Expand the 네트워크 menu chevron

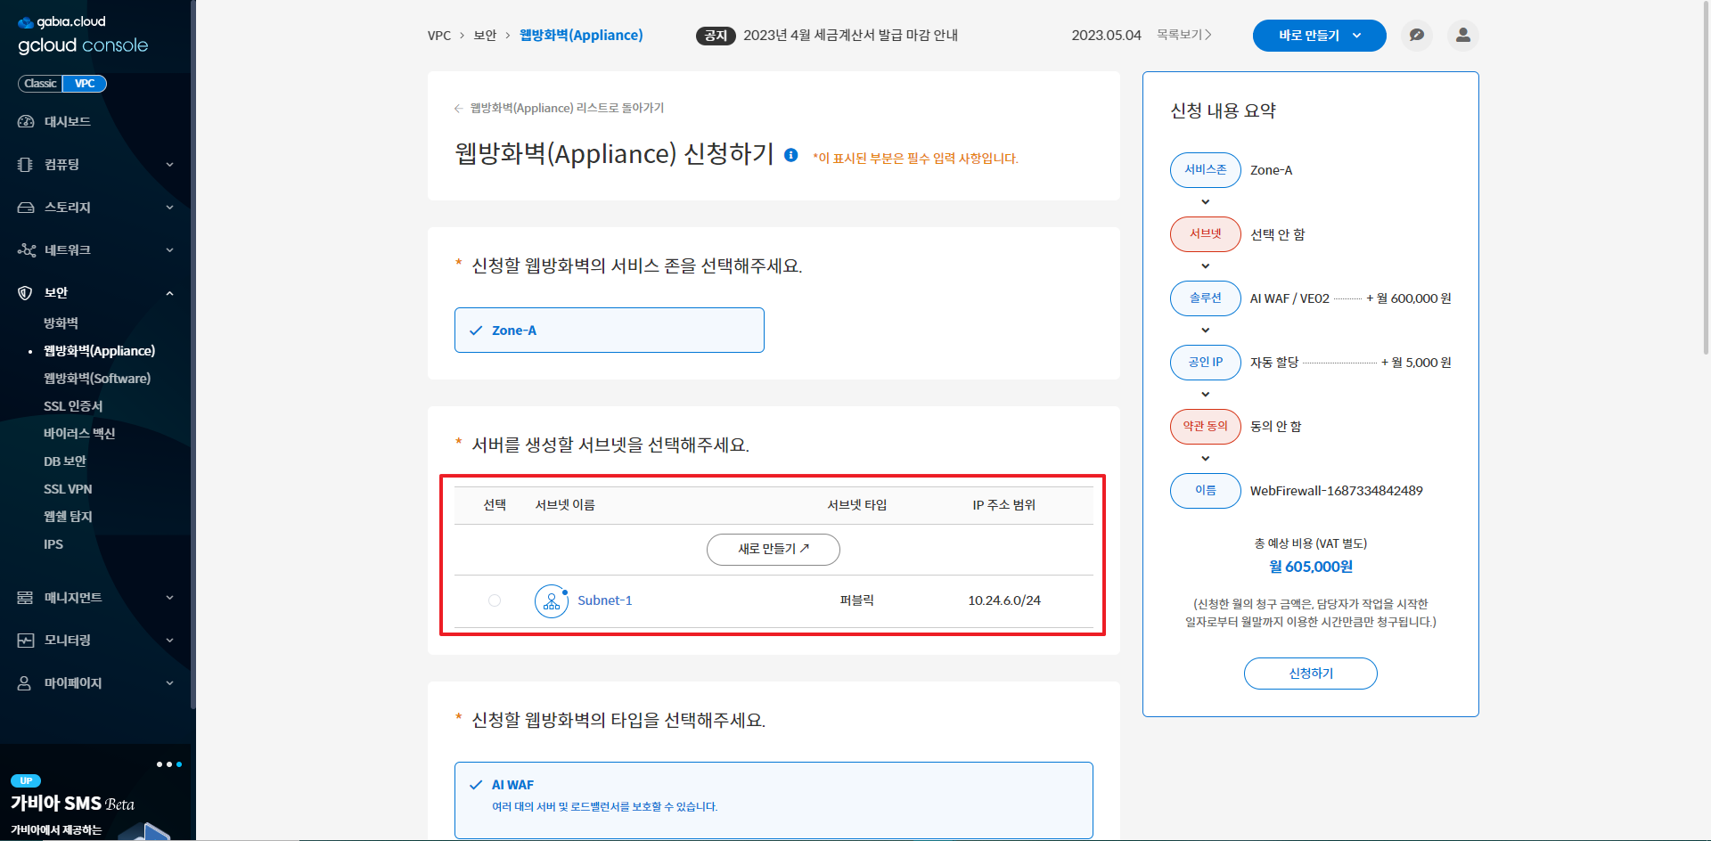coord(169,250)
